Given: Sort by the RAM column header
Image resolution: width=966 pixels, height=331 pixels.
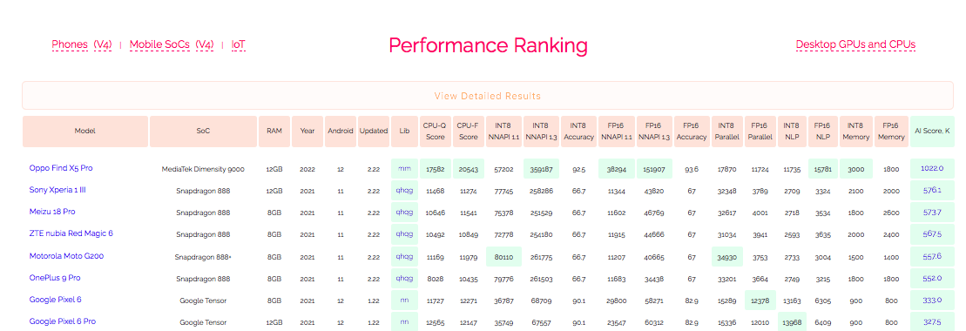Looking at the screenshot, I should (274, 132).
